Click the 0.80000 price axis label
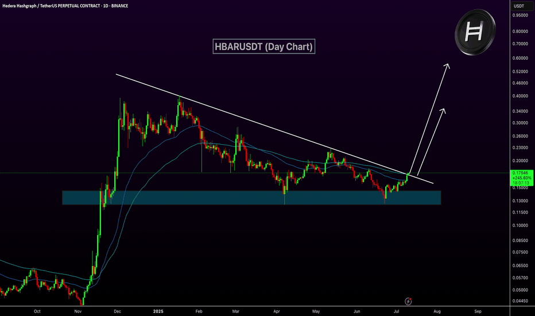Screen dimensions: 535x316 click(520, 32)
